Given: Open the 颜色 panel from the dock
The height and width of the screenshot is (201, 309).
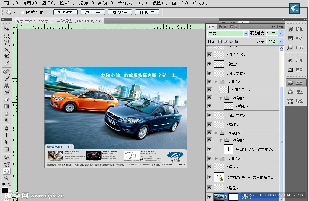Looking at the screenshot, I should click(296, 29).
